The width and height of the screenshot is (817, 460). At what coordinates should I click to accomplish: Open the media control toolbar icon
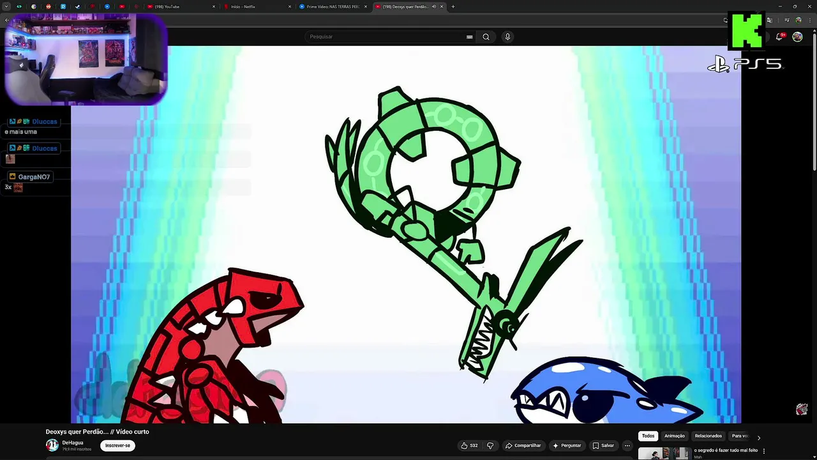pos(787,20)
